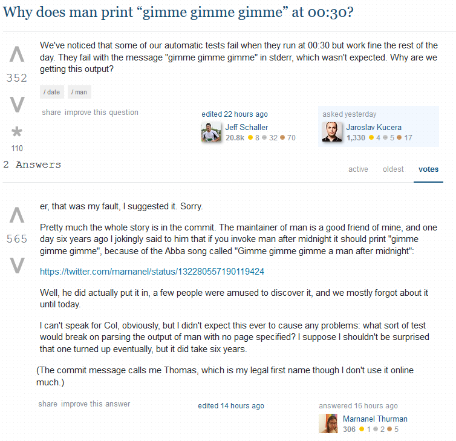Open the date tag
Viewport: 456px width, 441px height.
pos(52,92)
